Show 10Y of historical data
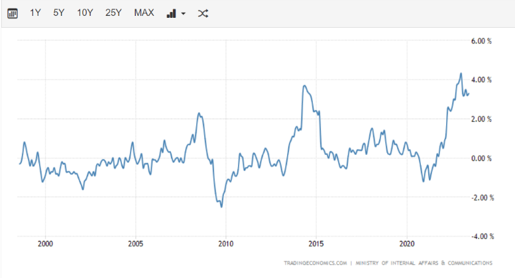This screenshot has height=278, width=515. [x=85, y=13]
